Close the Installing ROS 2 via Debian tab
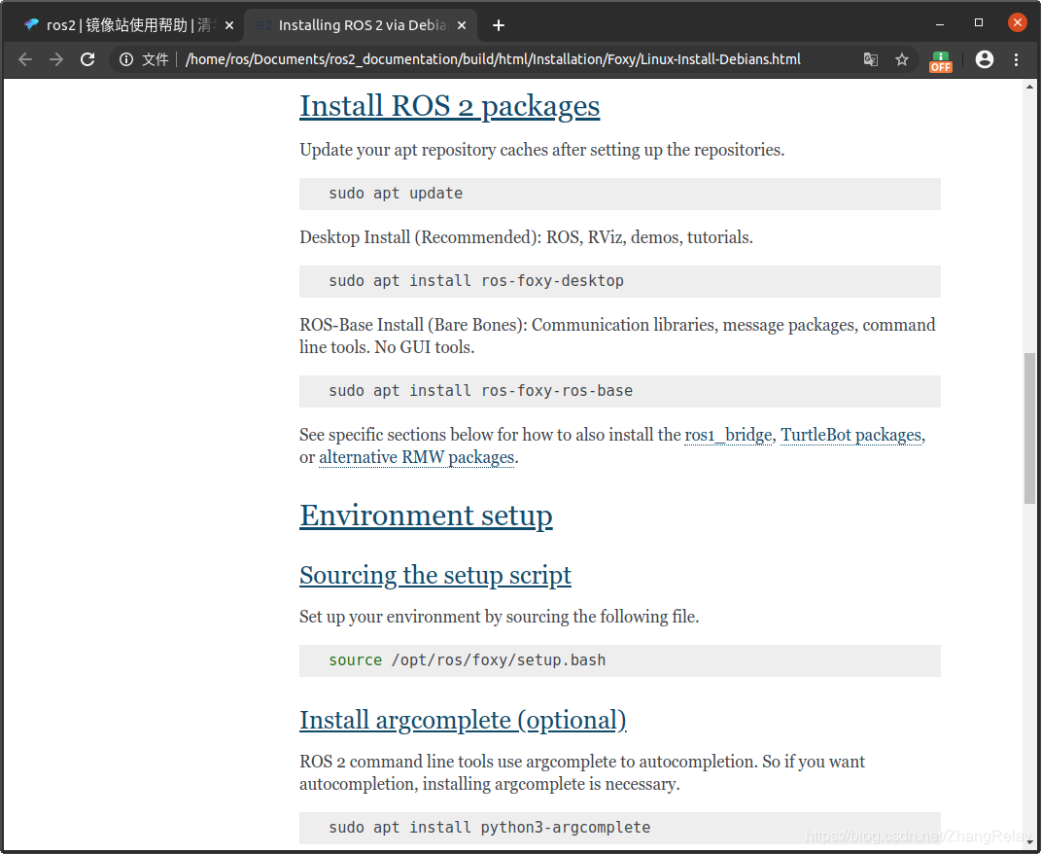 click(x=462, y=25)
